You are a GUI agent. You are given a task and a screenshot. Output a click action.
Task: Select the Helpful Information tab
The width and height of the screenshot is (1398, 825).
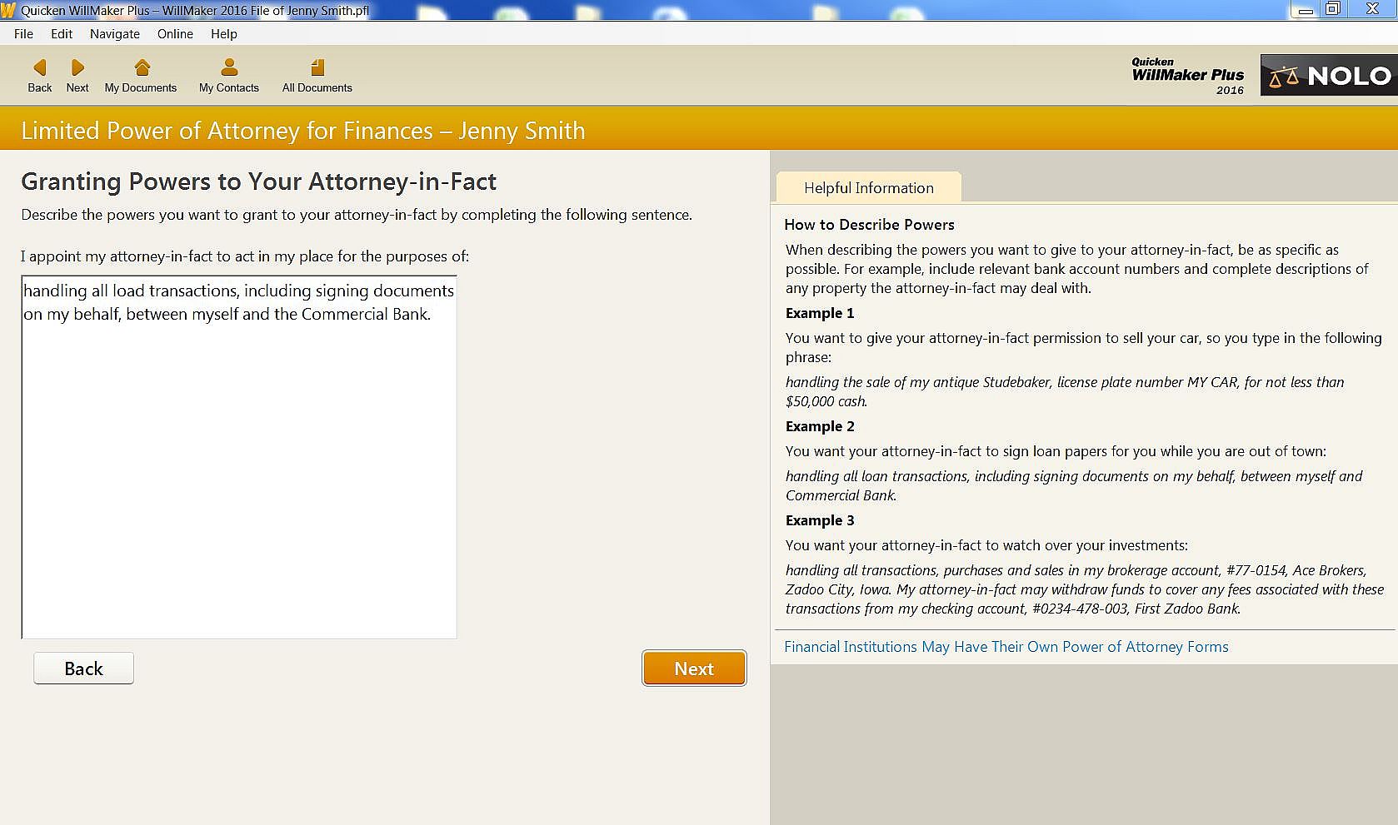pyautogui.click(x=868, y=188)
